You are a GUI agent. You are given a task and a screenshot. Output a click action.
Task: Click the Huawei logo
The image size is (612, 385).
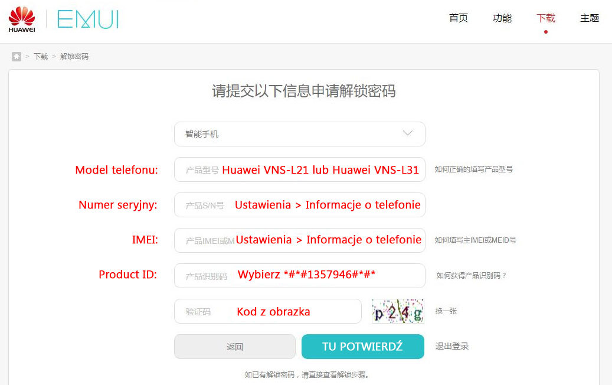coord(22,19)
